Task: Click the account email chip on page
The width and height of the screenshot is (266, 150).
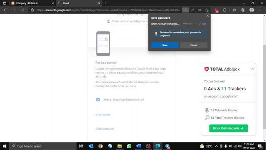Action: point(127,21)
